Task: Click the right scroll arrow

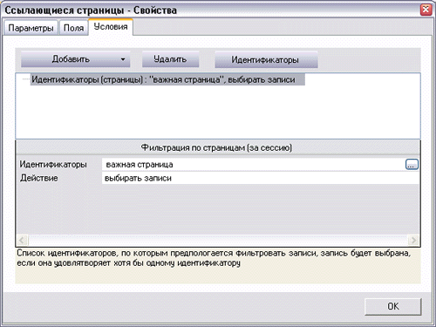Action: [x=413, y=240]
